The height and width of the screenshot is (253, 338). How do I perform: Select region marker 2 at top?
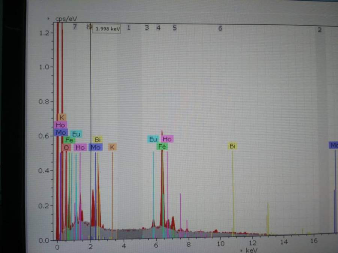[x=320, y=30]
